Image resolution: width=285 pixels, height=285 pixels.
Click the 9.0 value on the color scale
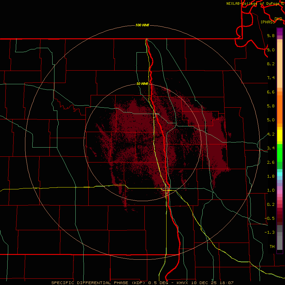point(271,50)
